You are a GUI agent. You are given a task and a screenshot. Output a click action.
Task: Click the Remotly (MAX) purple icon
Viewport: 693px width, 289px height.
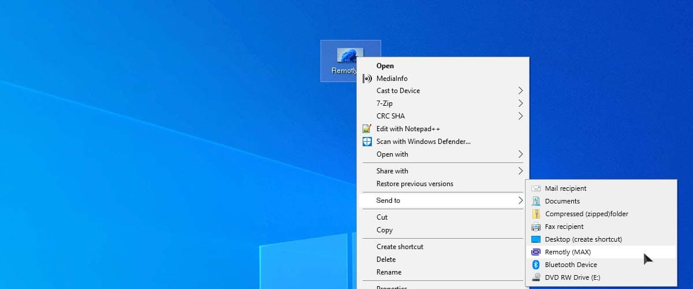[x=536, y=252]
